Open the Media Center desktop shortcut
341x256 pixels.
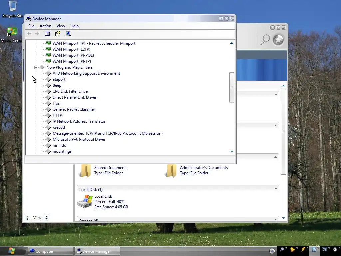pyautogui.click(x=12, y=32)
